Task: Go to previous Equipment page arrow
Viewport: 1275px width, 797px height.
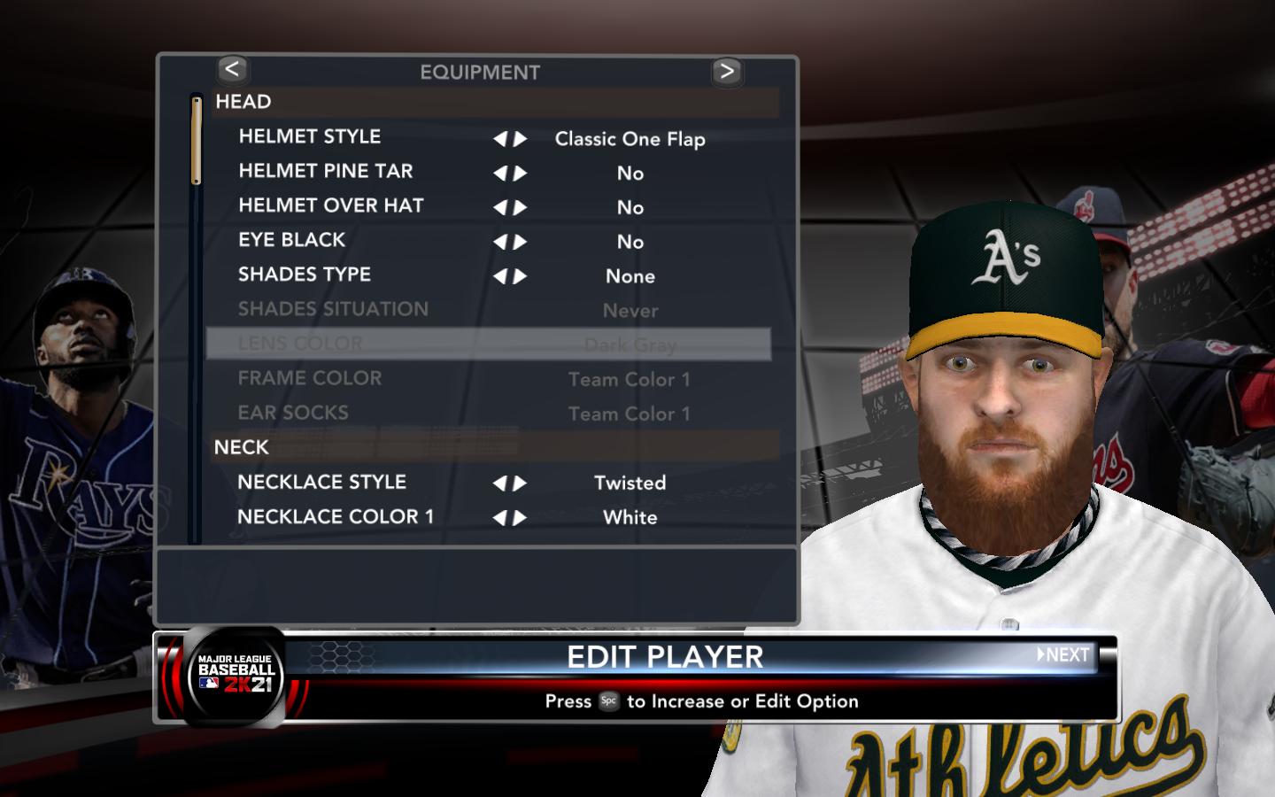Action: (232, 70)
